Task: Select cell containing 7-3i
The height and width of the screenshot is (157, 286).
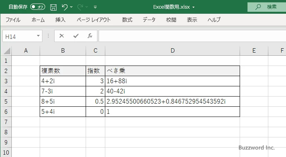Action: (63, 91)
